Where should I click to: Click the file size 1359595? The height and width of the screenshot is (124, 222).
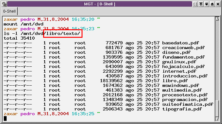(x=113, y=57)
